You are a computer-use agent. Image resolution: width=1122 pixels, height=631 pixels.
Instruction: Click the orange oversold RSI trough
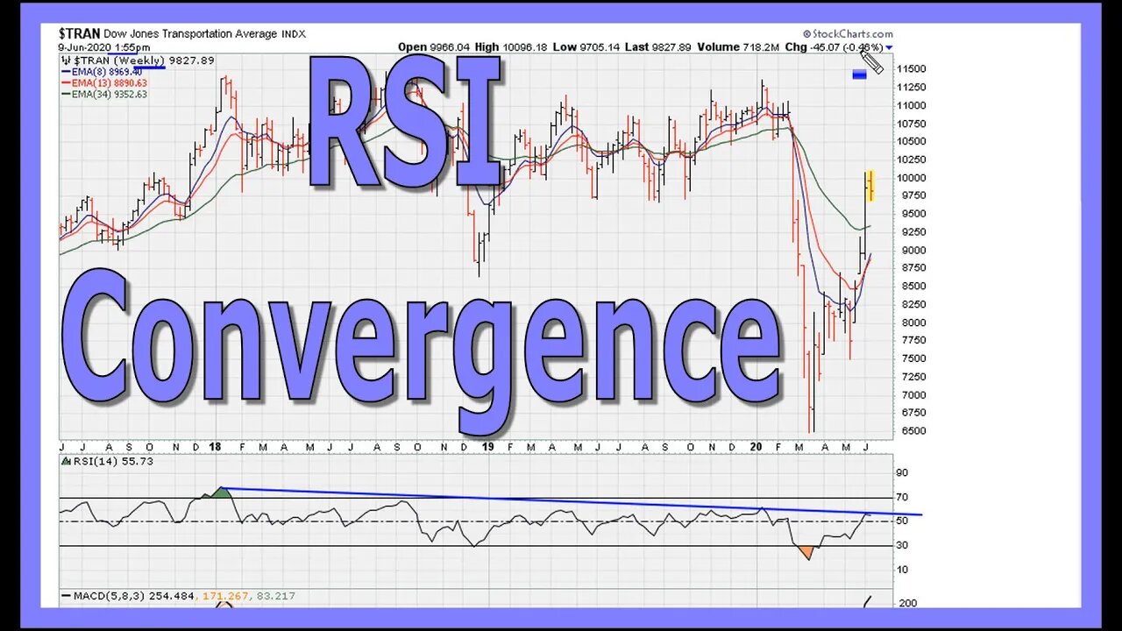[x=806, y=552]
